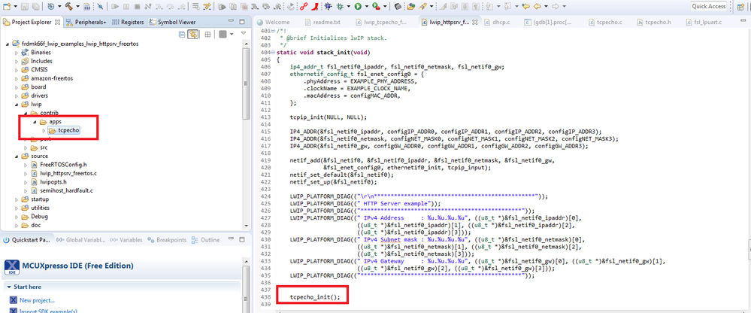
Task: Click the Back navigation arrow
Action: tap(538, 6)
